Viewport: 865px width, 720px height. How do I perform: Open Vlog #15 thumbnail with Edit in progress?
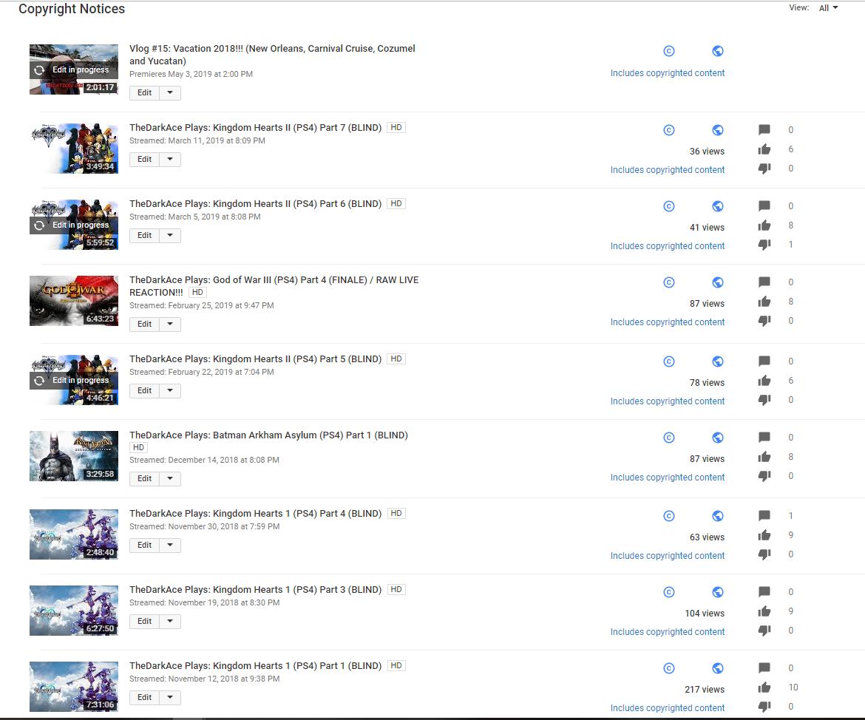point(74,69)
